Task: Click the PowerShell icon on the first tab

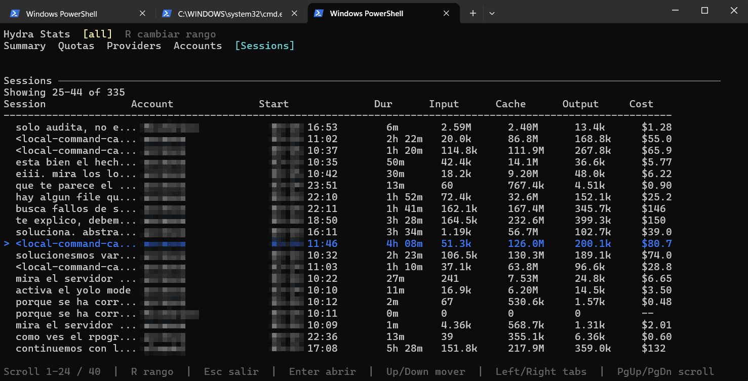Action: coord(15,14)
